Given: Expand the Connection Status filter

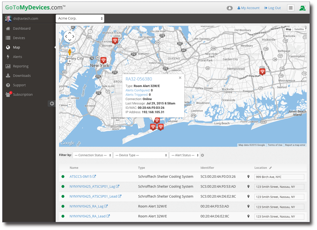Looking at the screenshot, I should pos(92,155).
